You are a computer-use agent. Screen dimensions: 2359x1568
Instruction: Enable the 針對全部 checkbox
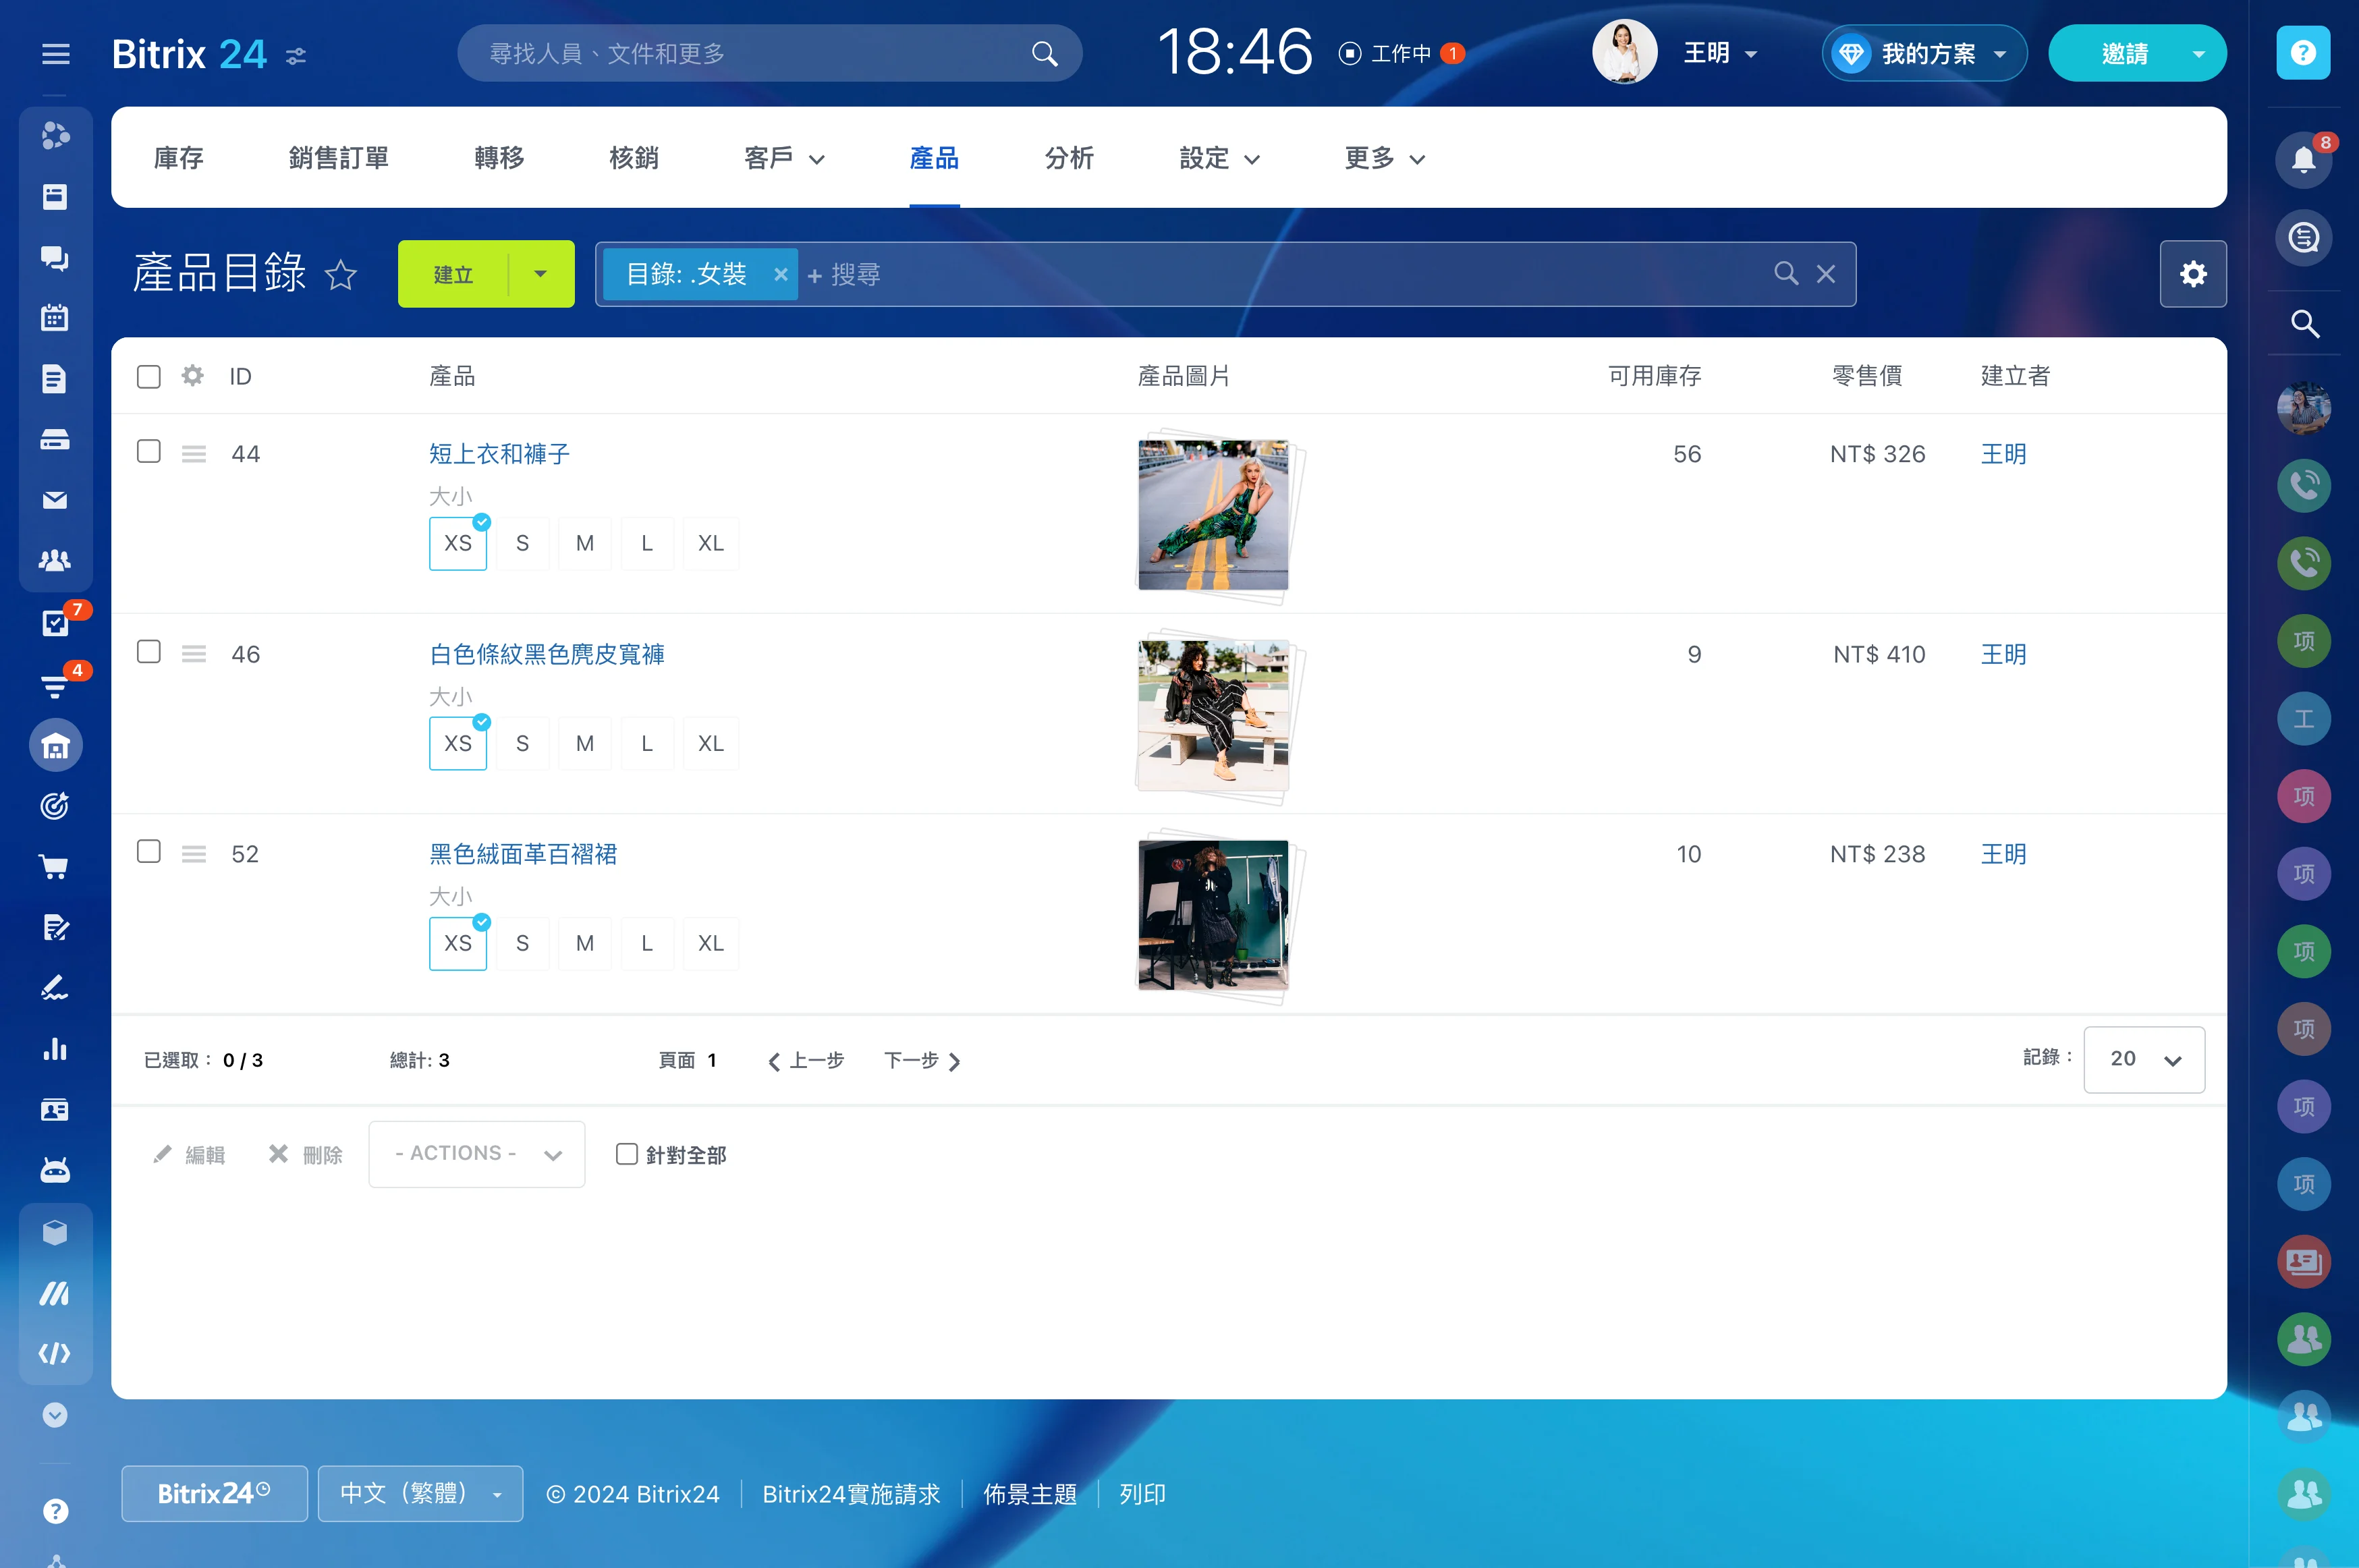627,1154
